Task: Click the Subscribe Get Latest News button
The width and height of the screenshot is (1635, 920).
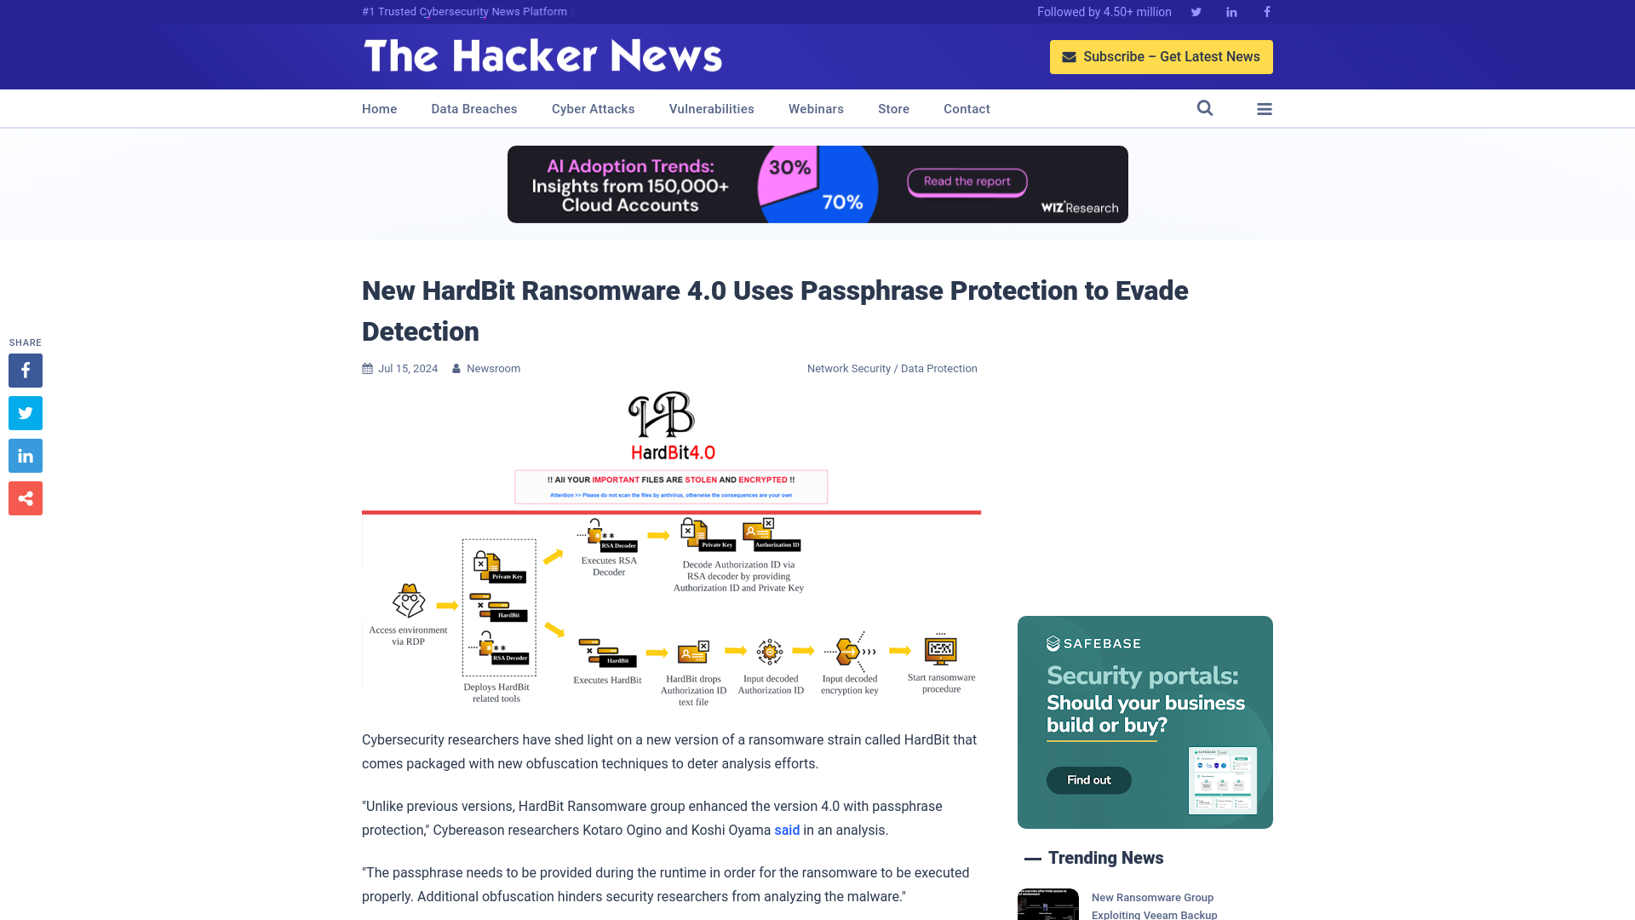Action: [x=1162, y=56]
